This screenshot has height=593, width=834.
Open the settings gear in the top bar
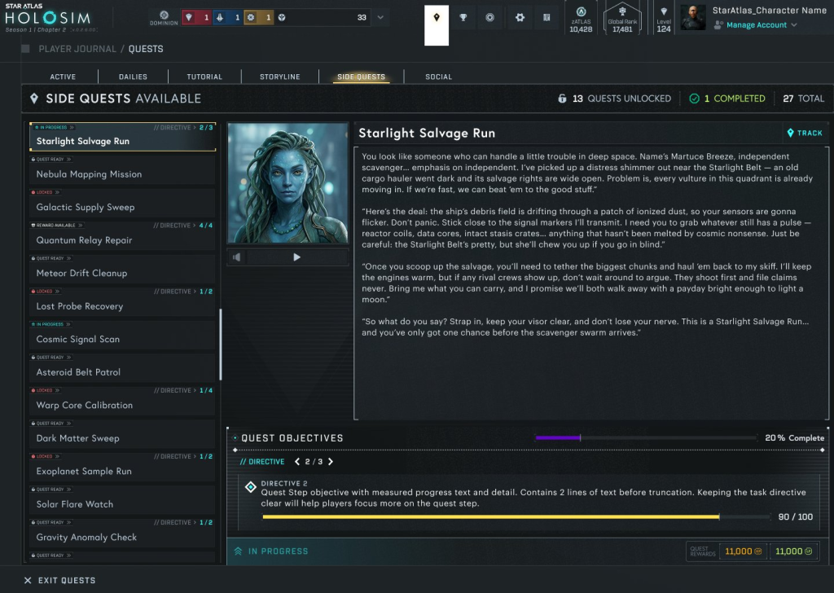[x=520, y=18]
